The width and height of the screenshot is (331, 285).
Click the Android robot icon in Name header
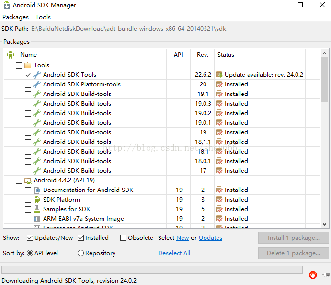11,55
